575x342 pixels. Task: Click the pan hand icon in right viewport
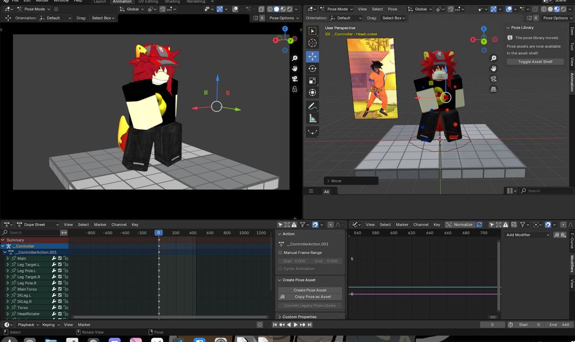(x=493, y=68)
